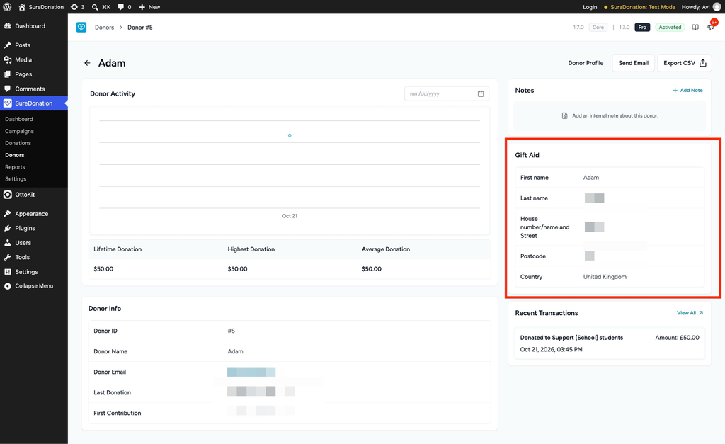Screen dimensions: 725x444
Task: Click the Export CSV button
Action: point(685,63)
